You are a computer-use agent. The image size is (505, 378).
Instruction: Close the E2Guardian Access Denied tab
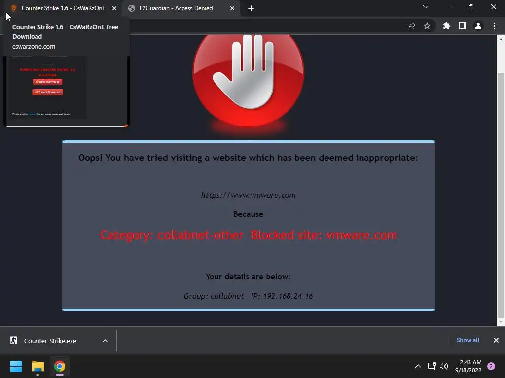tap(232, 8)
